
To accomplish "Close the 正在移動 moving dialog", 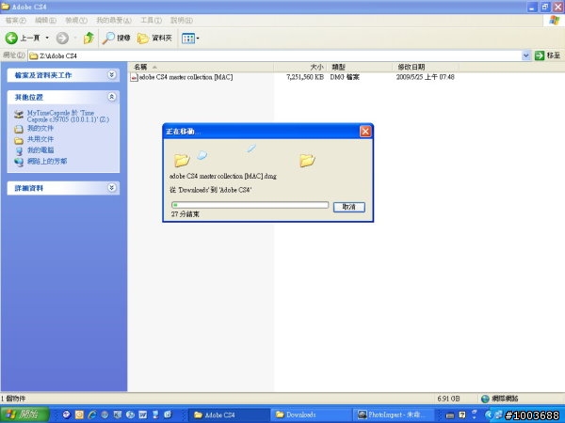I will [365, 132].
